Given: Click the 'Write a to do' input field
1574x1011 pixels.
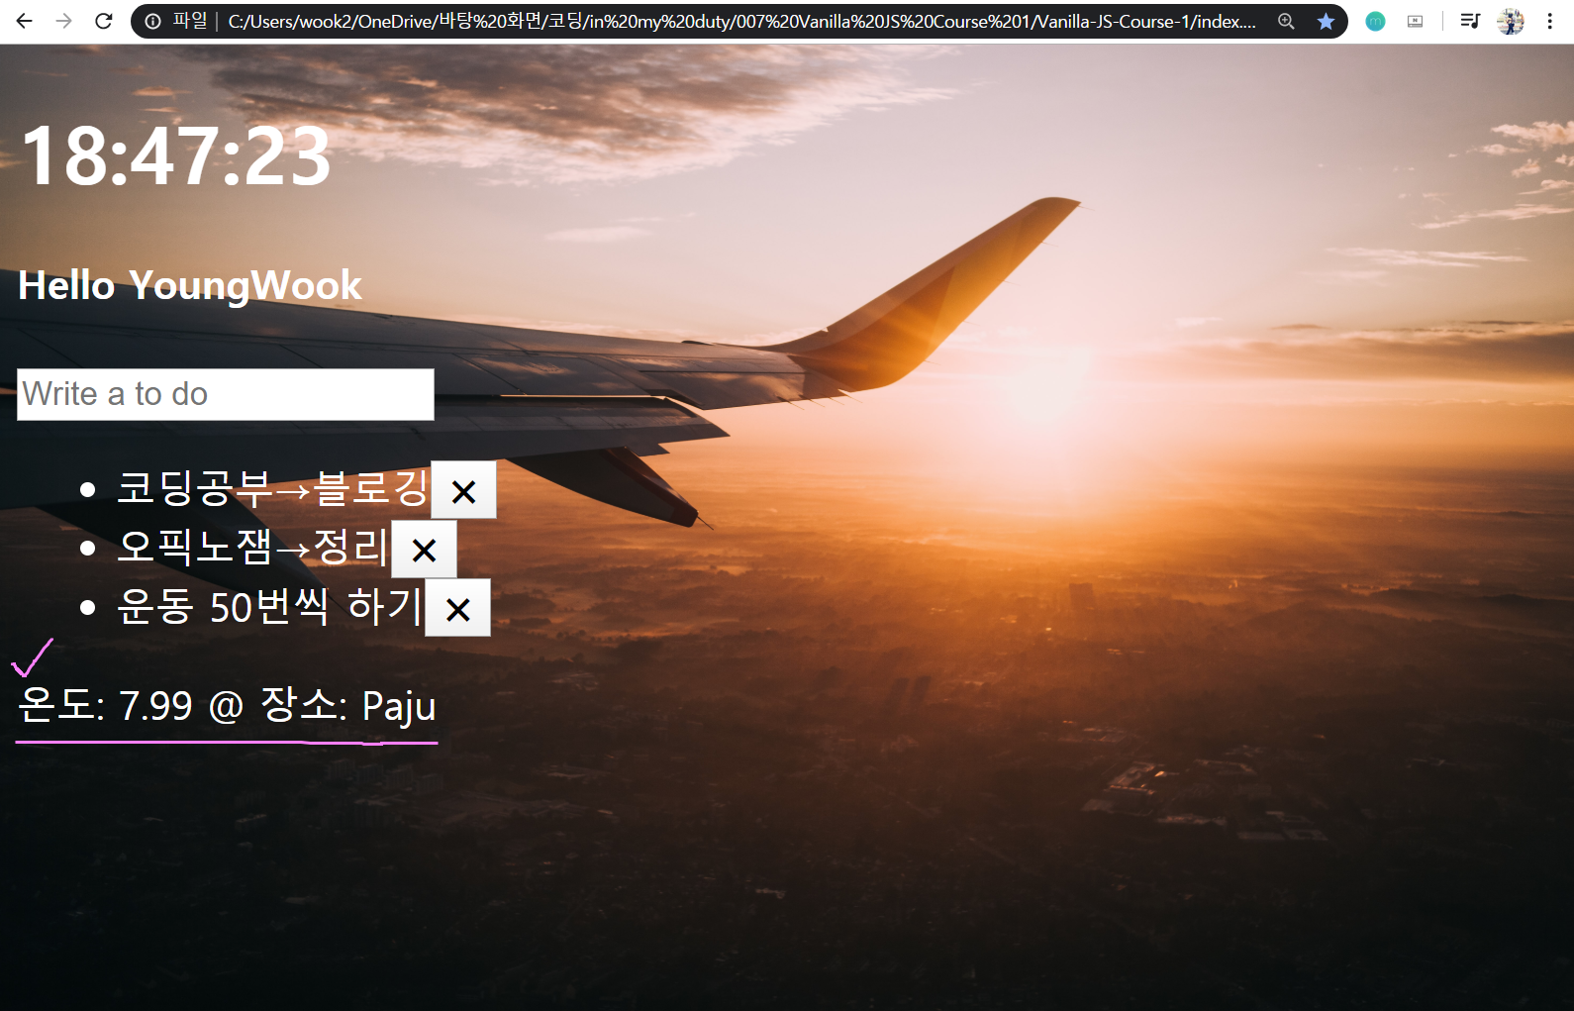Looking at the screenshot, I should coord(226,394).
